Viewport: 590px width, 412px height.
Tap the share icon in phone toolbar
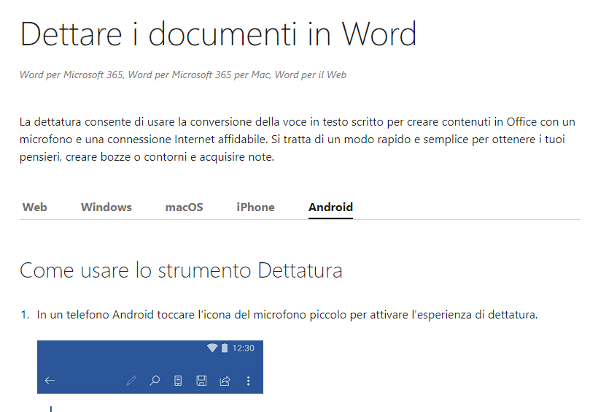point(225,381)
